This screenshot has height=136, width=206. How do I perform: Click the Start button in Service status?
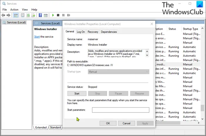point(77,93)
